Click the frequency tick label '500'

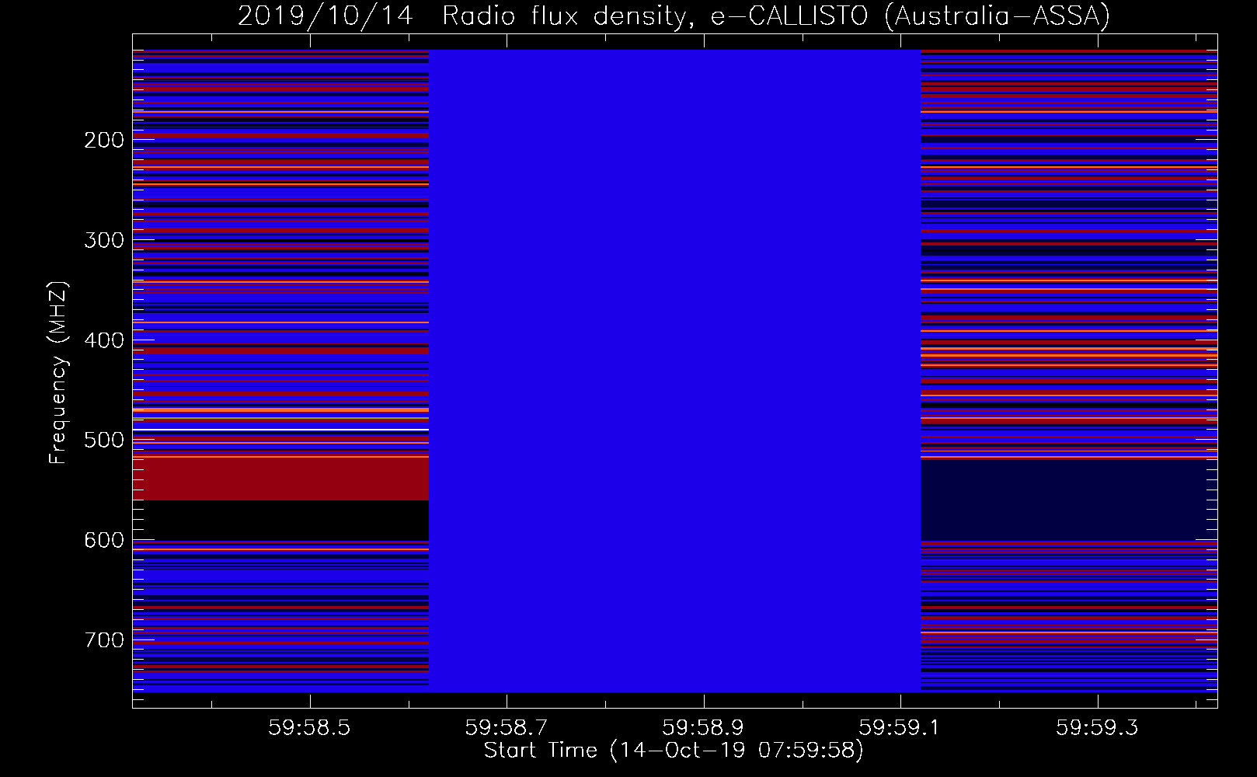tap(104, 440)
